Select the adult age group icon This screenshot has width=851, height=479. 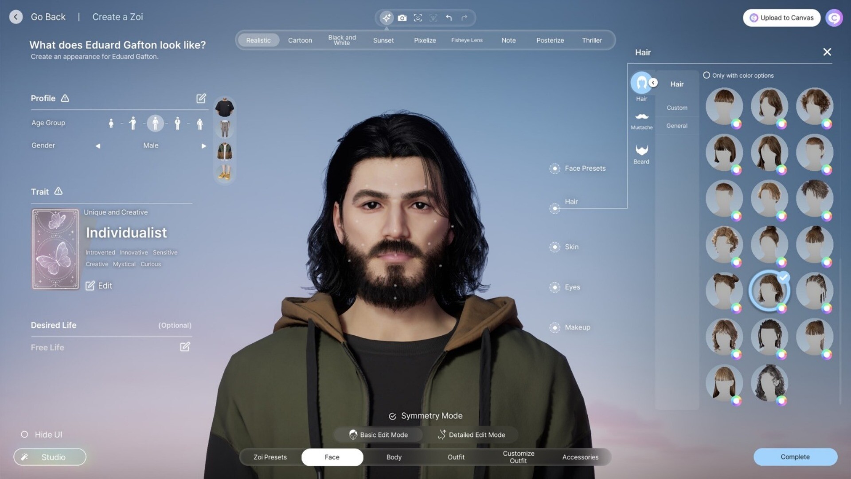coord(177,123)
